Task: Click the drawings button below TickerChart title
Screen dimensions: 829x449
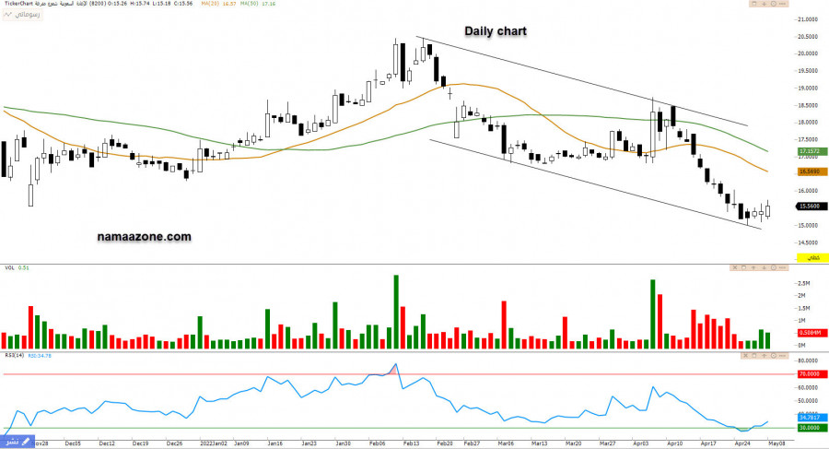Action: [x=16, y=16]
